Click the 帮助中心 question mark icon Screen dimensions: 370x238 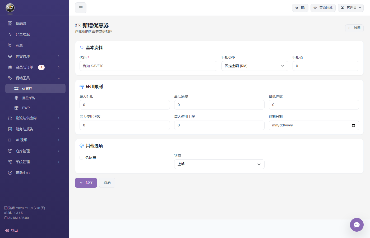(x=10, y=173)
